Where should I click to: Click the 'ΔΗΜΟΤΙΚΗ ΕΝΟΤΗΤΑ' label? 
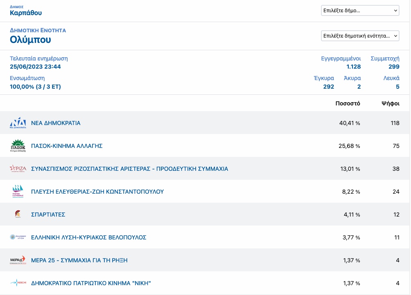click(38, 30)
